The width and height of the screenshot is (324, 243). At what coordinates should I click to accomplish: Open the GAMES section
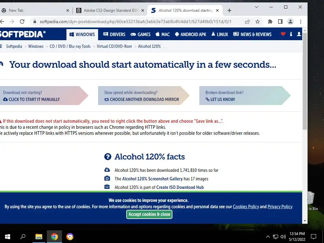pos(140,34)
